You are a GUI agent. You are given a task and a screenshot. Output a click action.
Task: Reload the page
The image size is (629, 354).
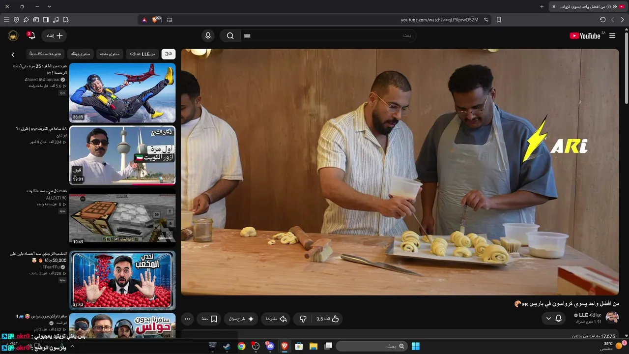click(602, 20)
